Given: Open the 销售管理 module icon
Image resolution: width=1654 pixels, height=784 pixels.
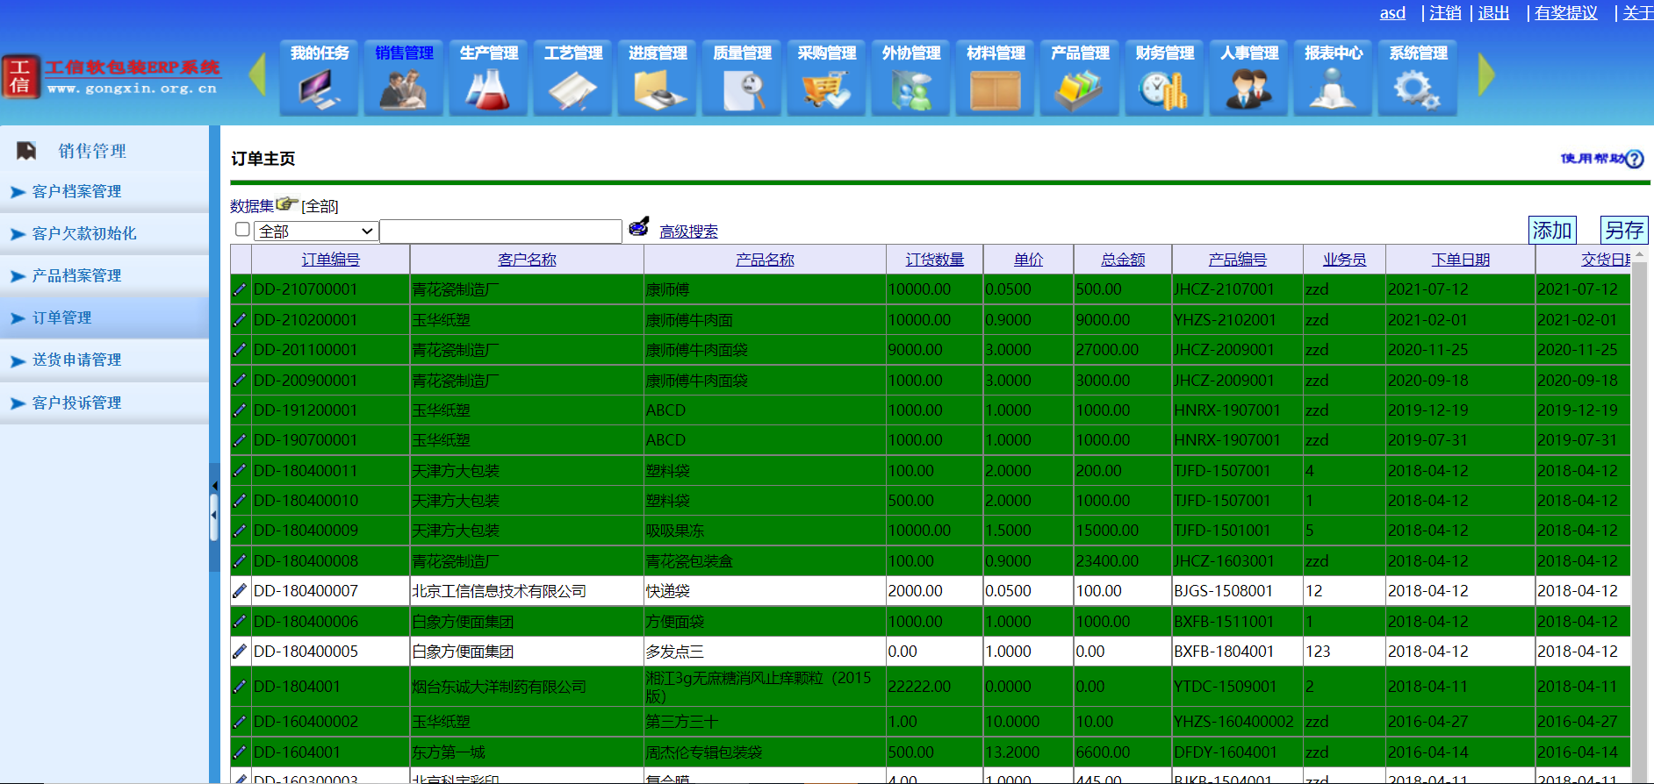Looking at the screenshot, I should click(x=404, y=78).
